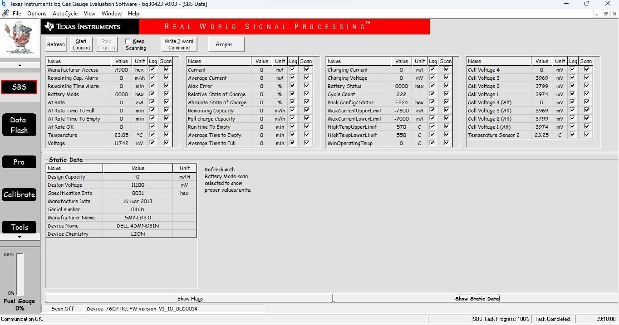The image size is (619, 325).
Task: Restore the inner SBS Data child window
Action: pyautogui.click(x=605, y=14)
